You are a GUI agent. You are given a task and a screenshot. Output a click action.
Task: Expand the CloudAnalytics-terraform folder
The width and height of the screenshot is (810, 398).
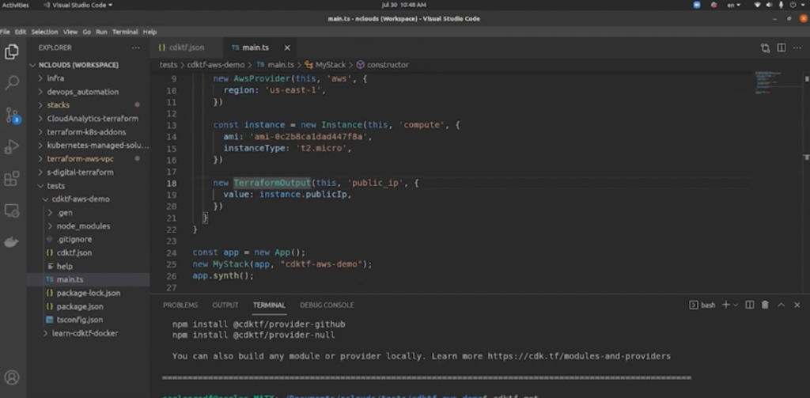click(x=89, y=119)
